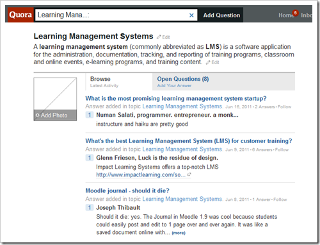Click the Quora logo
320x245 pixels.
tap(20, 15)
